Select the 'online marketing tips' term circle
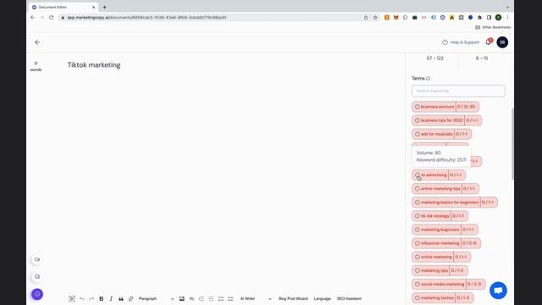 point(418,189)
